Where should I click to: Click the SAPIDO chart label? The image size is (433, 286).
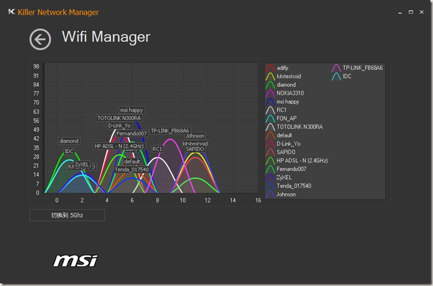point(195,149)
